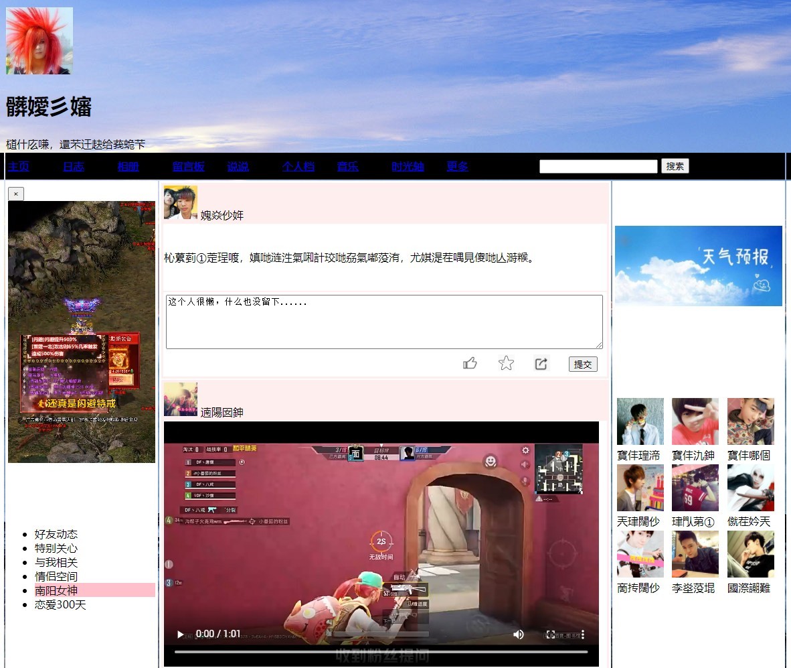Click friend avatar labeled 寶佯瑝渧
Viewport: 791px width, 668px height.
coord(640,421)
